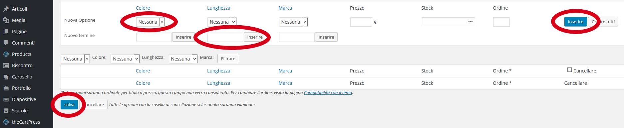
Task: Open the Commenti speech bubble icon
Action: [x=6, y=43]
